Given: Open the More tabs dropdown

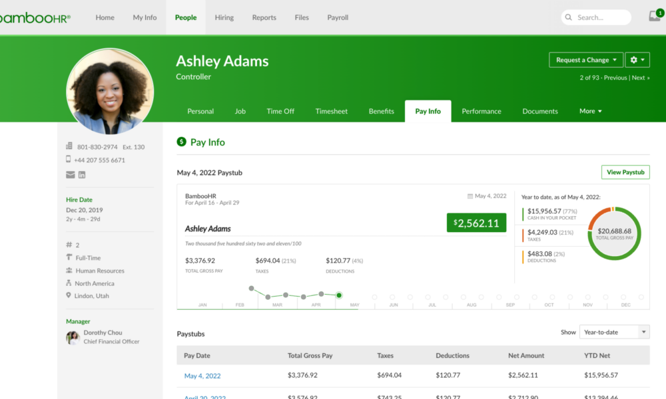Looking at the screenshot, I should 590,111.
